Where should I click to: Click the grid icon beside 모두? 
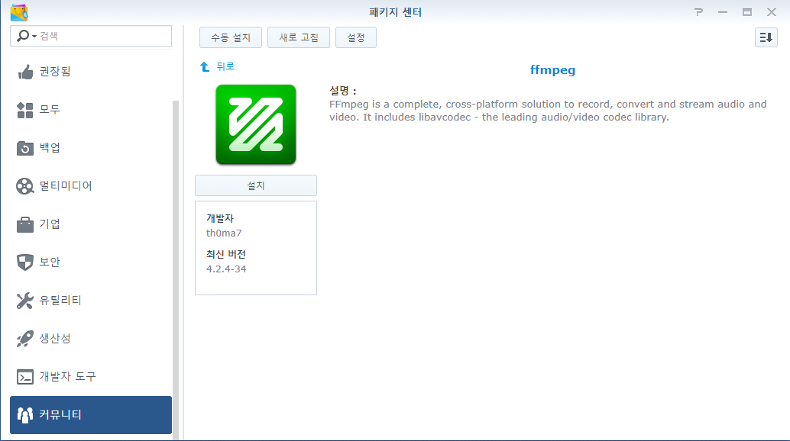pos(24,110)
